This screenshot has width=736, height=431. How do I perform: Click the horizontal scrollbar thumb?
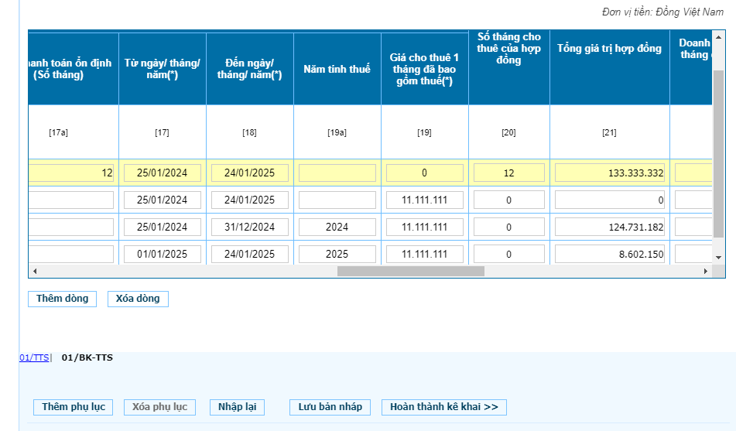click(x=410, y=271)
